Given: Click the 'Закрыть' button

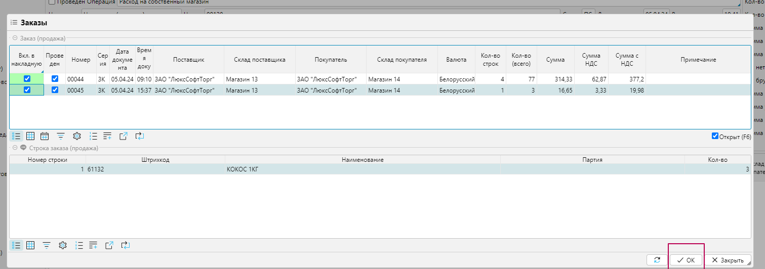Looking at the screenshot, I should pyautogui.click(x=728, y=260).
